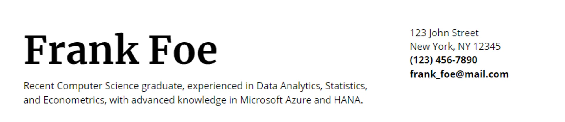This screenshot has width=565, height=122.
Task: Click the word 'graduate' in the summary
Action: [162, 86]
